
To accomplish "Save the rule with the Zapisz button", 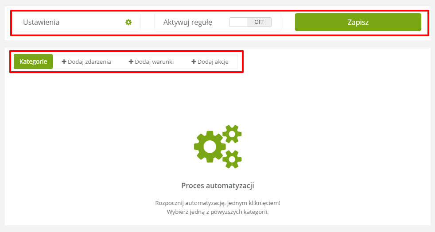I will (x=358, y=22).
